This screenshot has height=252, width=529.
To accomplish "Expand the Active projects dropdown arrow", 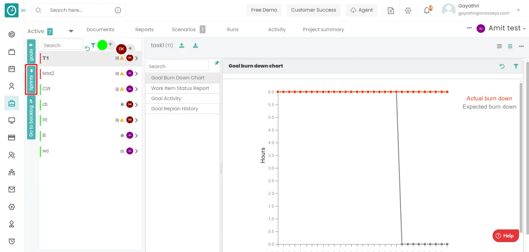I will 71,31.
